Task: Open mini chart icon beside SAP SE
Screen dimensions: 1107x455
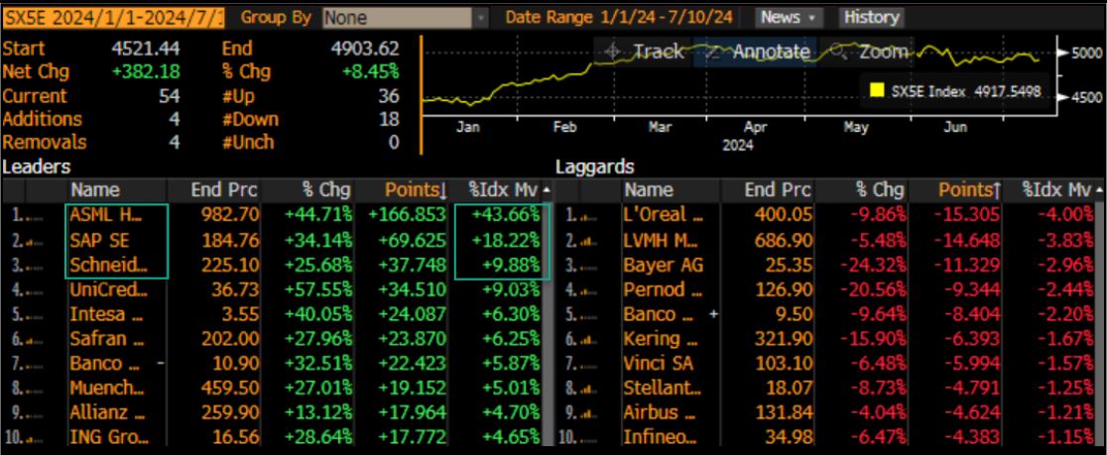Action: tap(33, 241)
